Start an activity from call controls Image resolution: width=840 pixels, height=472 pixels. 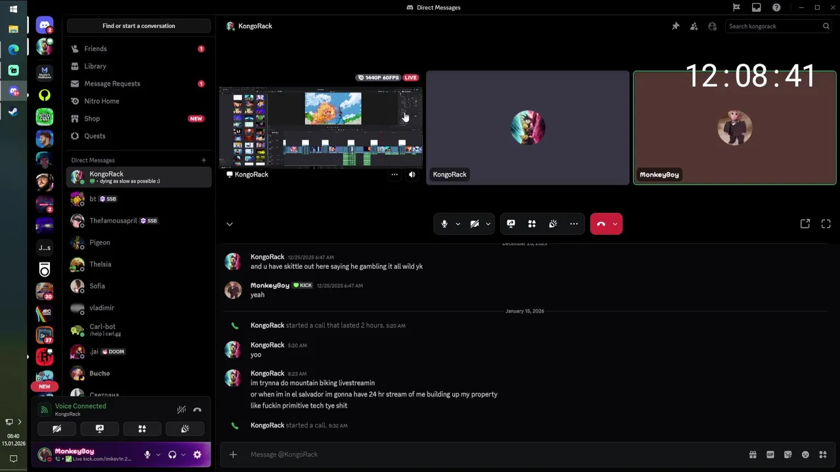pos(532,224)
